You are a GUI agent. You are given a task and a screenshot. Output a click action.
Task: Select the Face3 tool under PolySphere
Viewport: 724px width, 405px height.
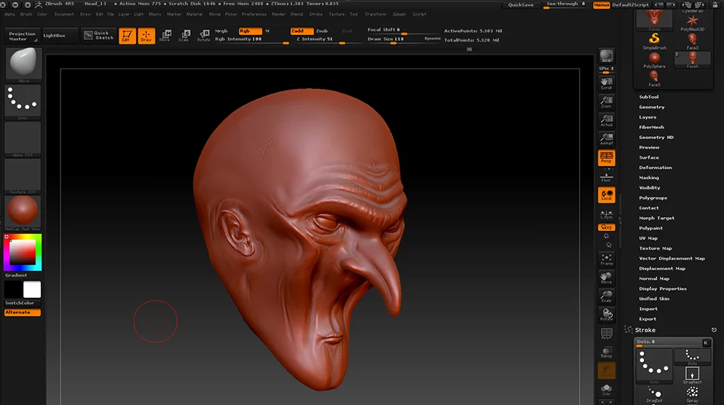pyautogui.click(x=654, y=79)
